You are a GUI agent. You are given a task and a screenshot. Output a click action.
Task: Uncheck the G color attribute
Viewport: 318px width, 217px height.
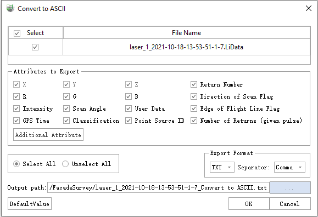pyautogui.click(x=66, y=96)
